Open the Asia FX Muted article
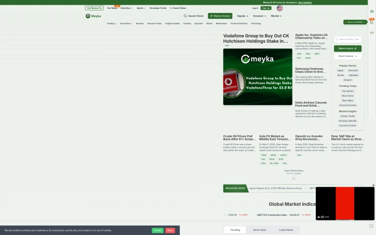376x235 pixels. (x=275, y=138)
